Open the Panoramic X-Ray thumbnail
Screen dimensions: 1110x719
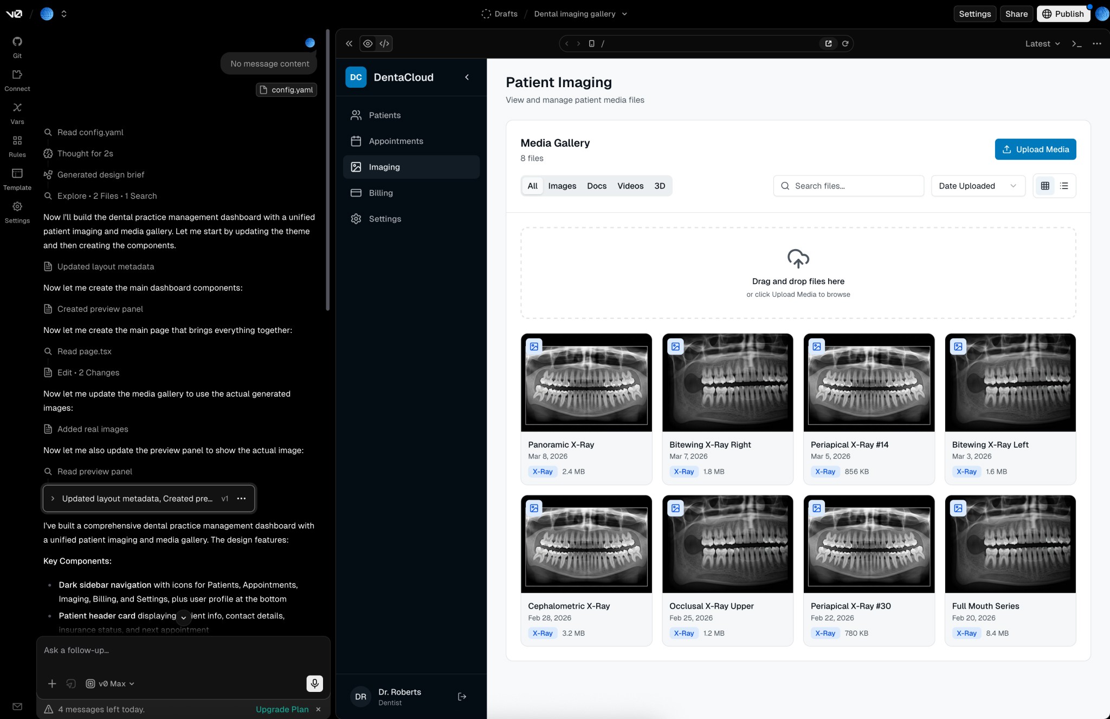pos(586,382)
